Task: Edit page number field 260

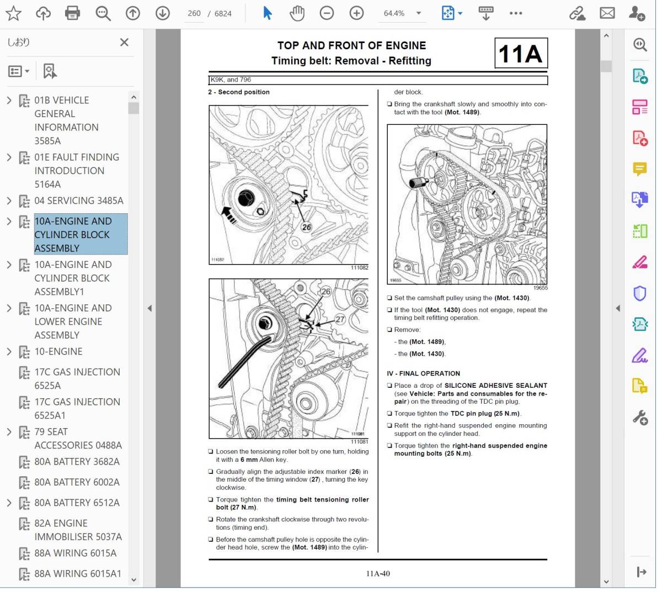Action: pos(194,13)
